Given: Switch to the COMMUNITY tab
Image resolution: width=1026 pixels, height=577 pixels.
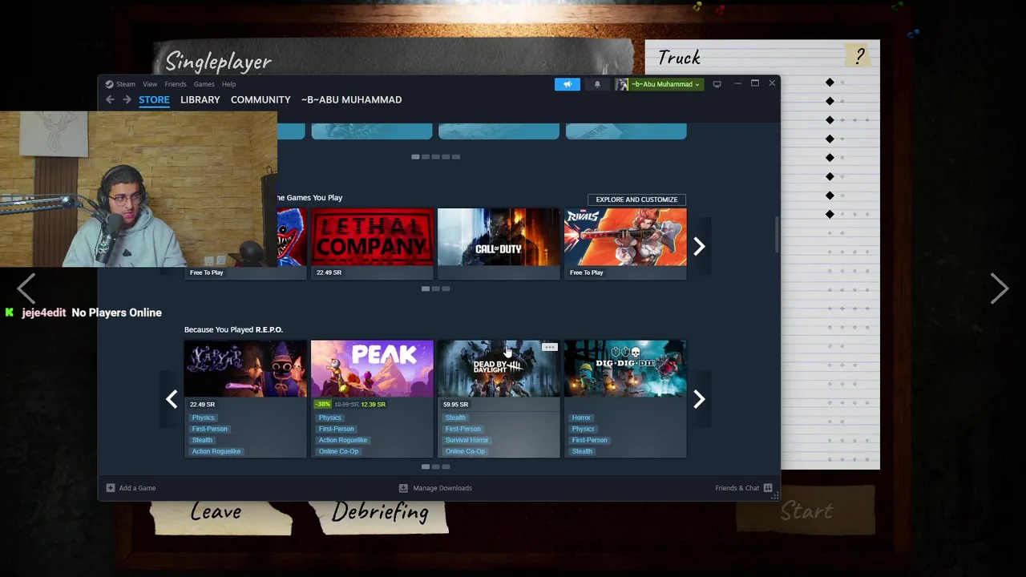Looking at the screenshot, I should [x=261, y=100].
